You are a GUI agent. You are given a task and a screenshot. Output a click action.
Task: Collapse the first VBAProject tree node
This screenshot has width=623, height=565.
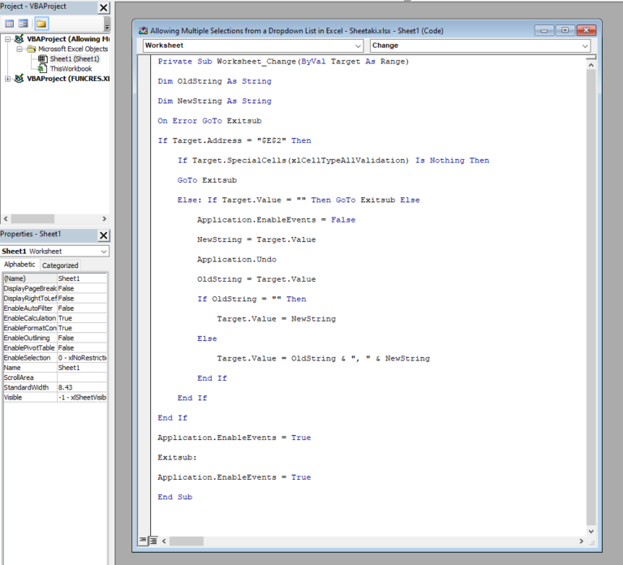point(8,39)
